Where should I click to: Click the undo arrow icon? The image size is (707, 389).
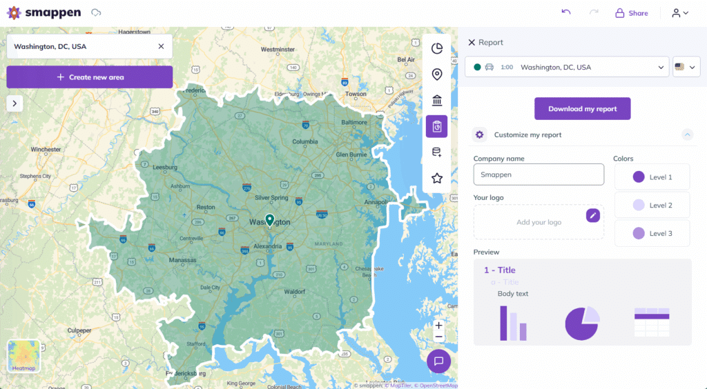(566, 12)
